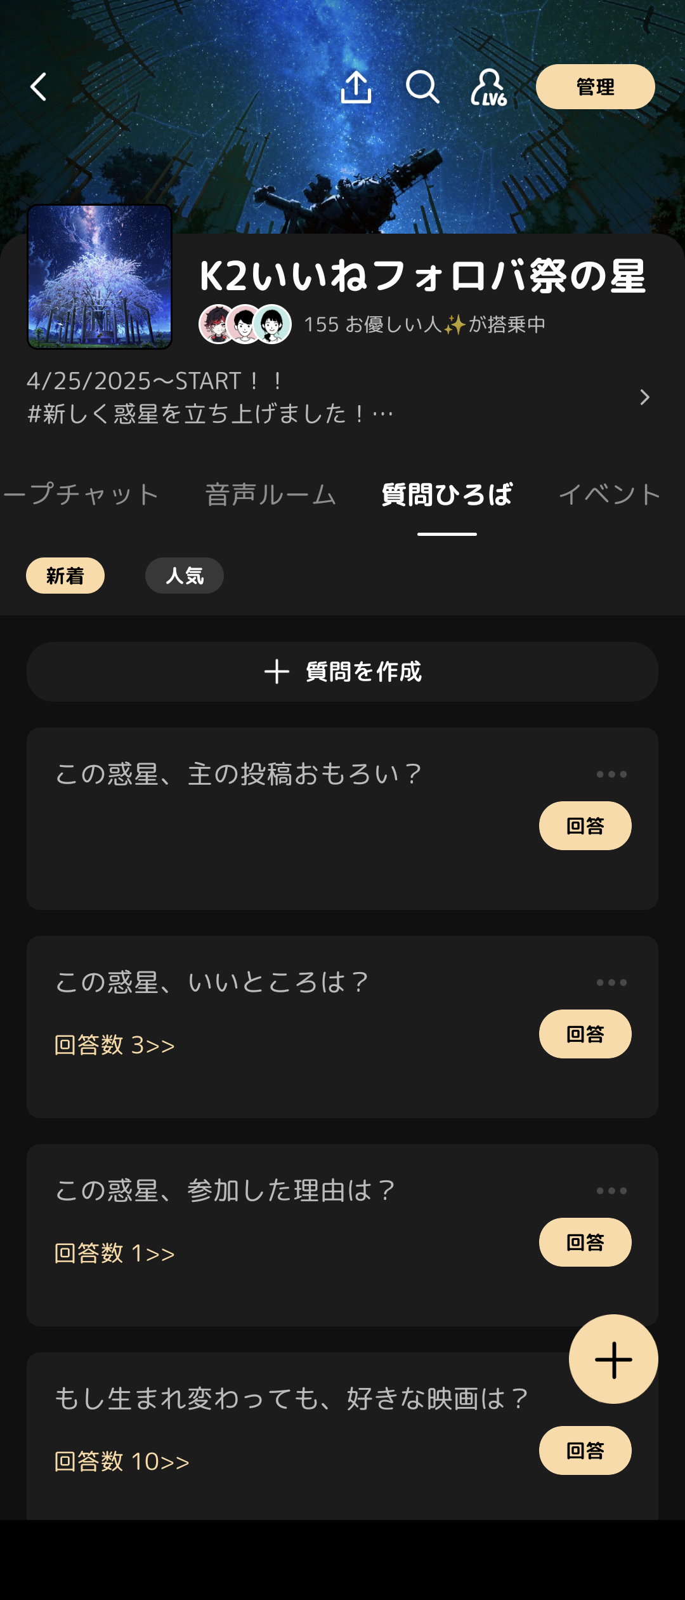Go back using the back arrow
Viewport: 685px width, 1600px height.
pyautogui.click(x=39, y=87)
